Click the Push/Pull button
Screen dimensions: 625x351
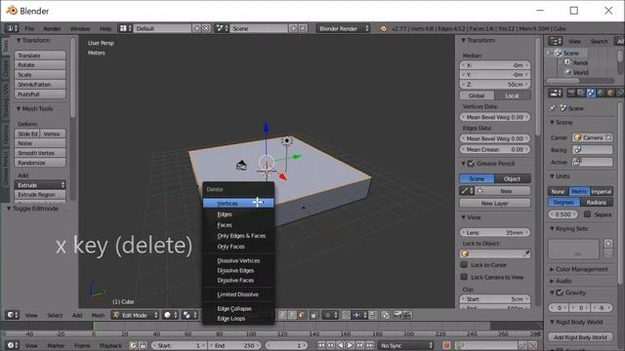[x=40, y=95]
